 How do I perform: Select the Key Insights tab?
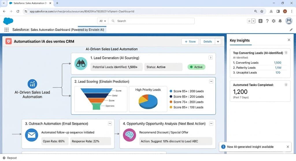[240, 40]
